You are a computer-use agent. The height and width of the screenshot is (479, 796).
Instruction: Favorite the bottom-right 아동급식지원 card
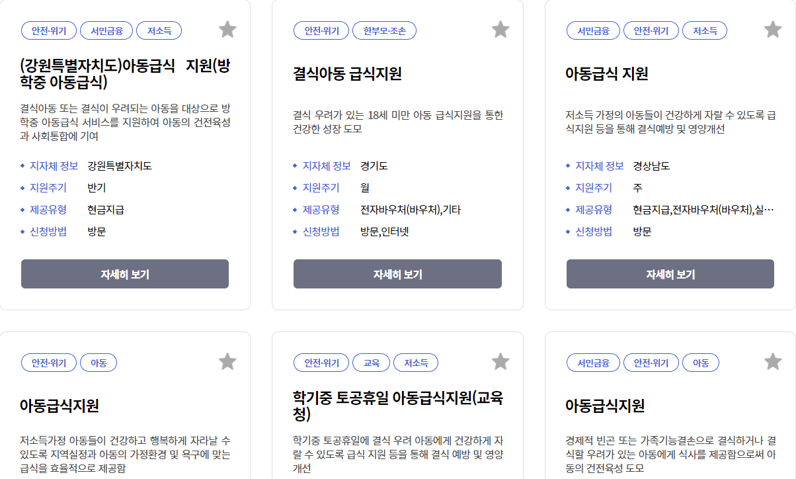pyautogui.click(x=772, y=361)
